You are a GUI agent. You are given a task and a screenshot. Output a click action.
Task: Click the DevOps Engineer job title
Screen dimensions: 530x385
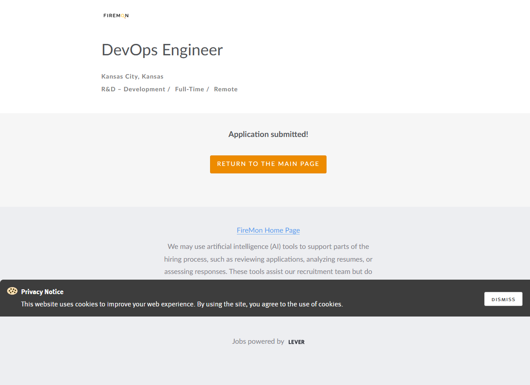162,50
